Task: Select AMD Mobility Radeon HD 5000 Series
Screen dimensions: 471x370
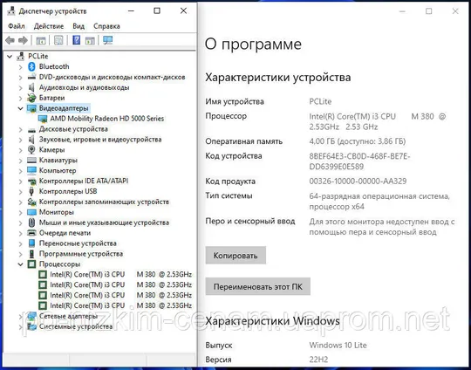Action: click(107, 119)
